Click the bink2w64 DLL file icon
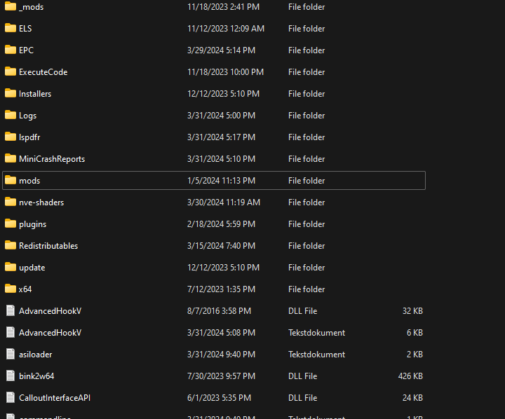Screen dimensions: 505x419 [x=10, y=376]
